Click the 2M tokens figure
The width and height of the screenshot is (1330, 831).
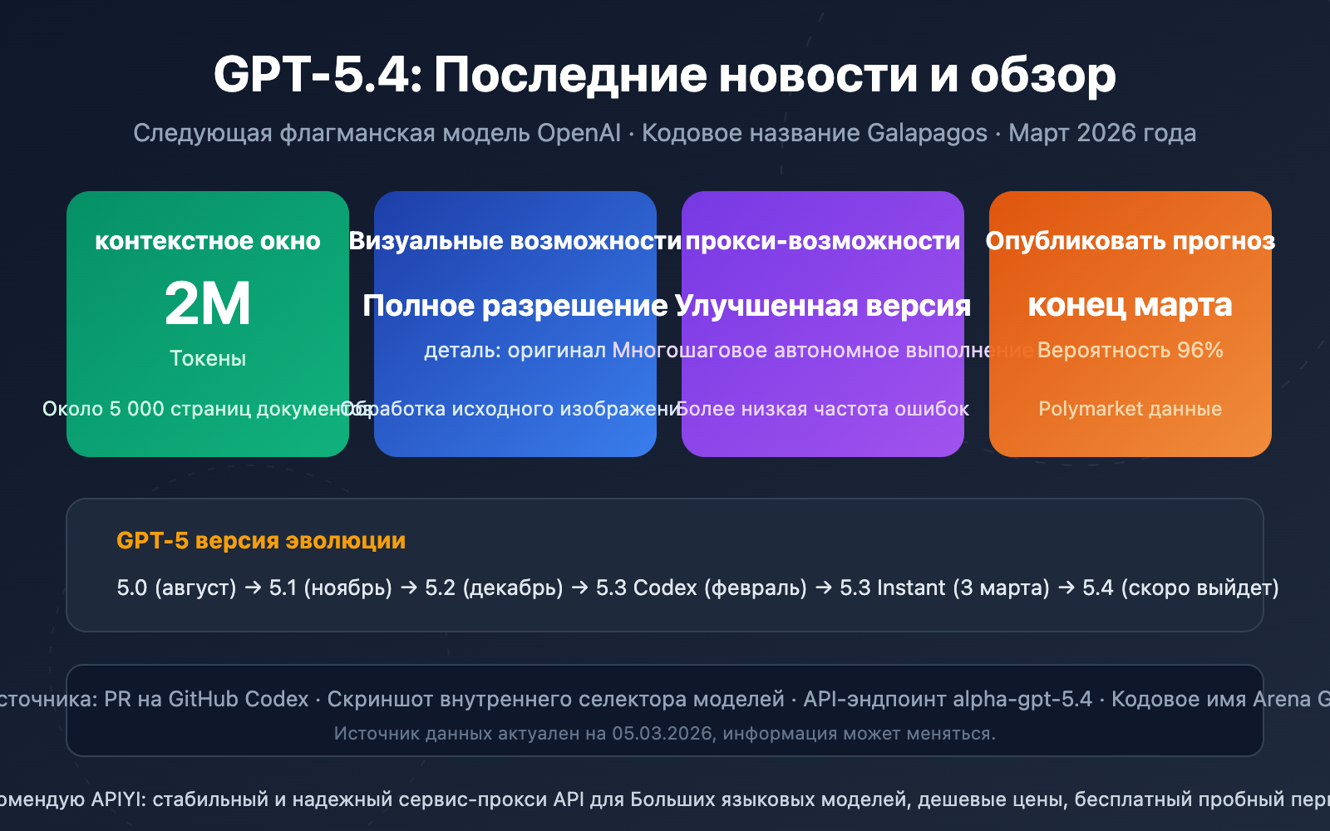207,303
